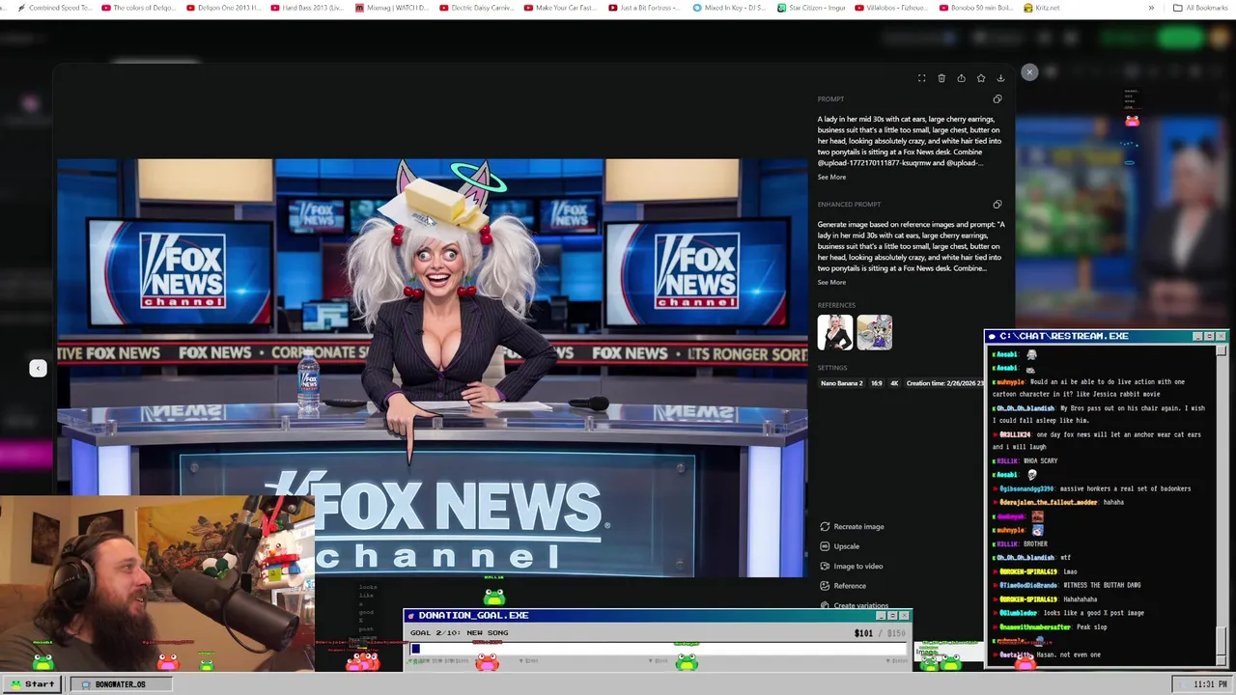The image size is (1236, 695).
Task: Click the 'WHOA SCARY' chat message
Action: 1041,460
